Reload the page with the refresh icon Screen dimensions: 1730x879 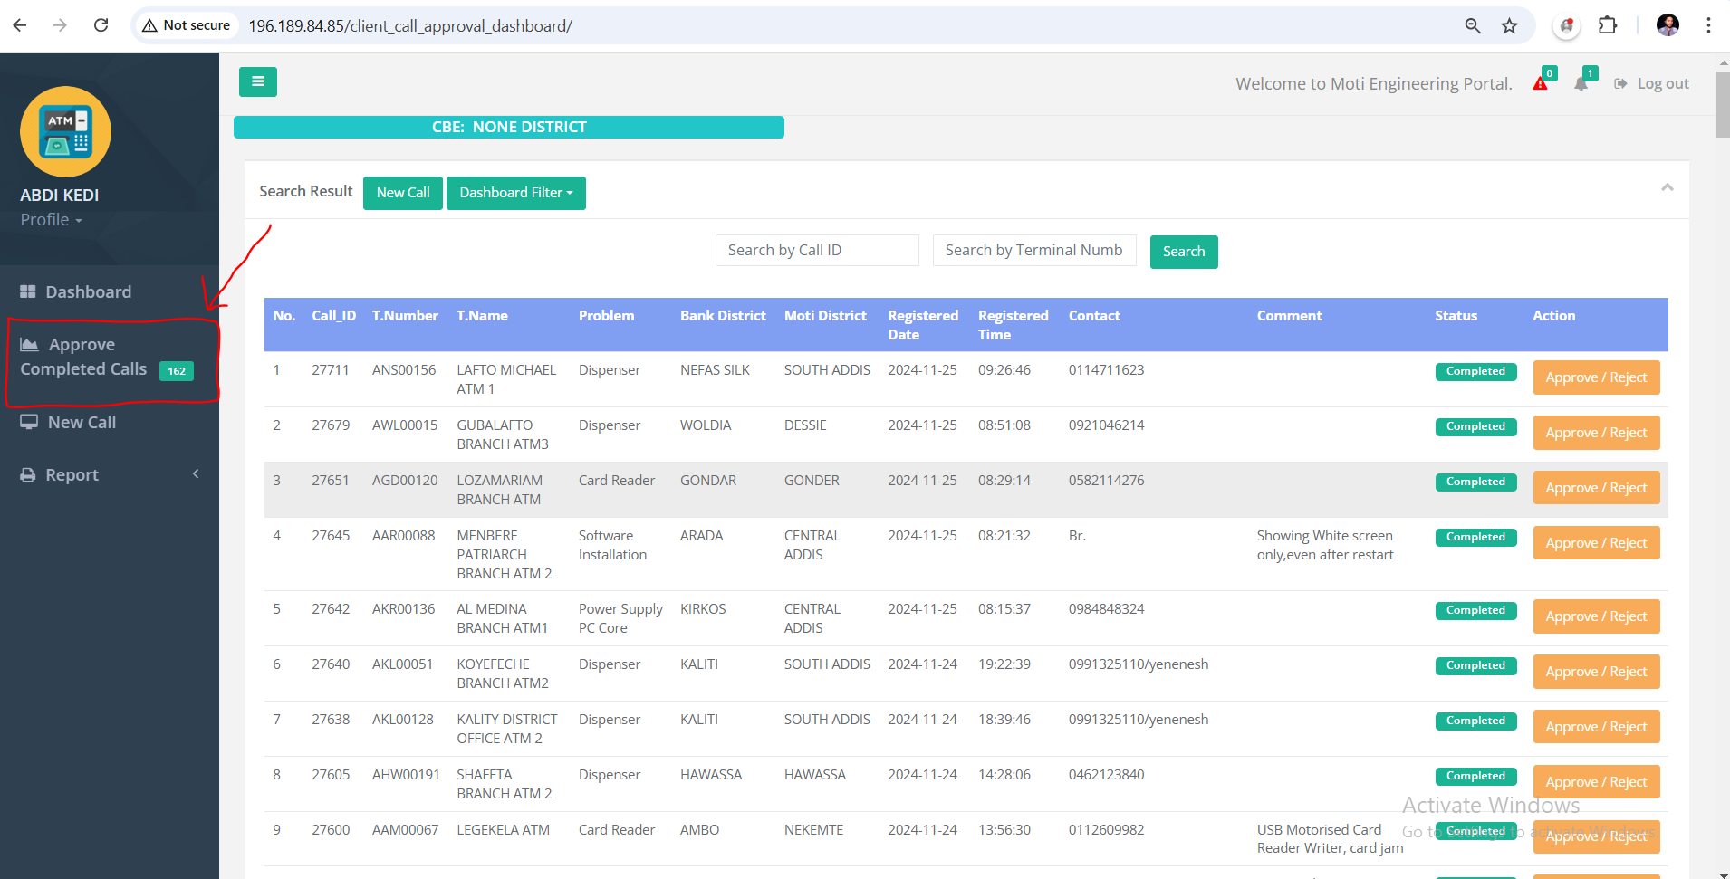(x=101, y=25)
